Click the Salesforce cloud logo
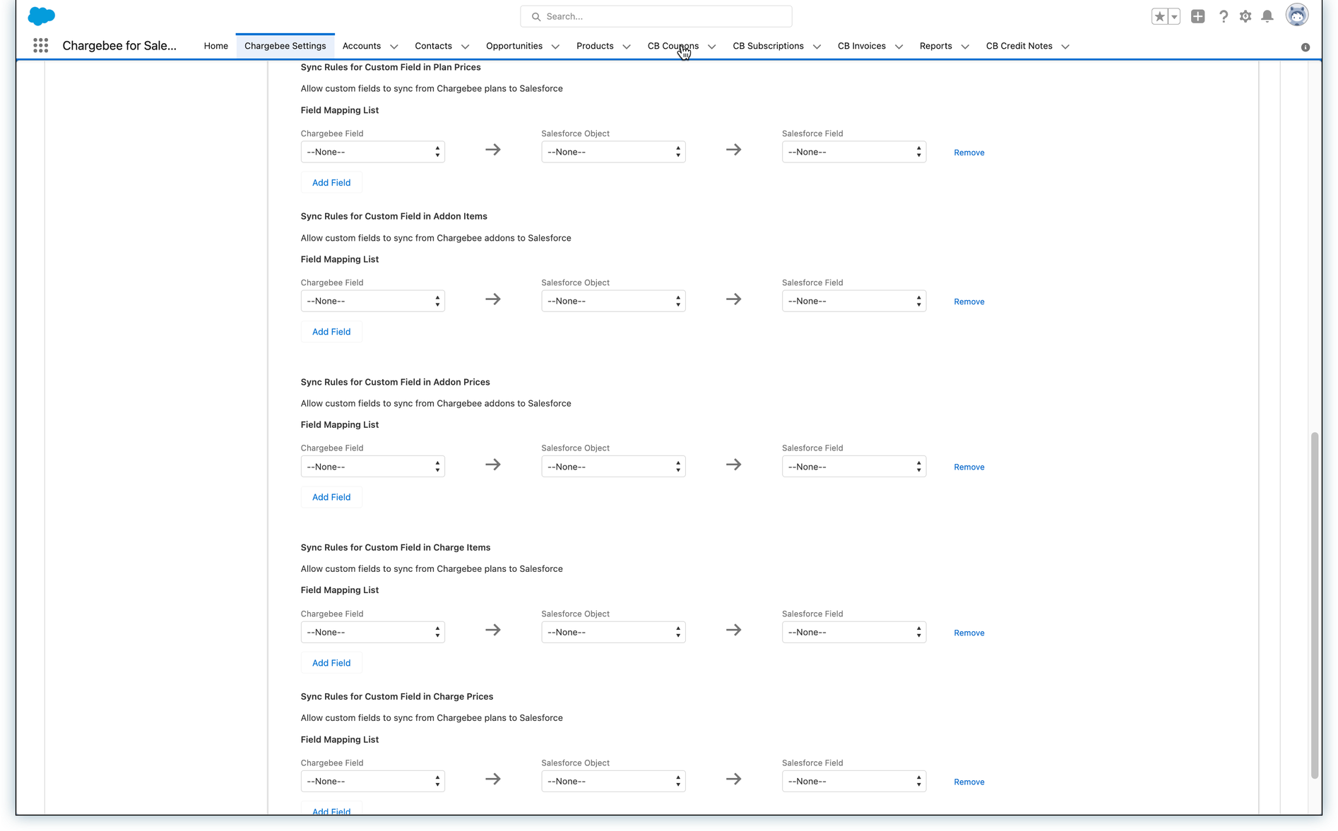The width and height of the screenshot is (1338, 831). (x=41, y=16)
